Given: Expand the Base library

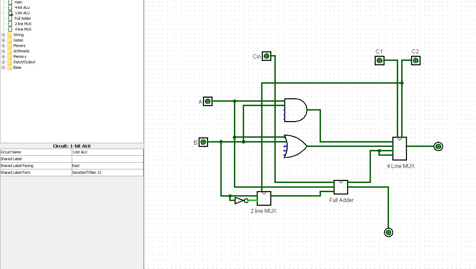Looking at the screenshot, I should (3, 67).
